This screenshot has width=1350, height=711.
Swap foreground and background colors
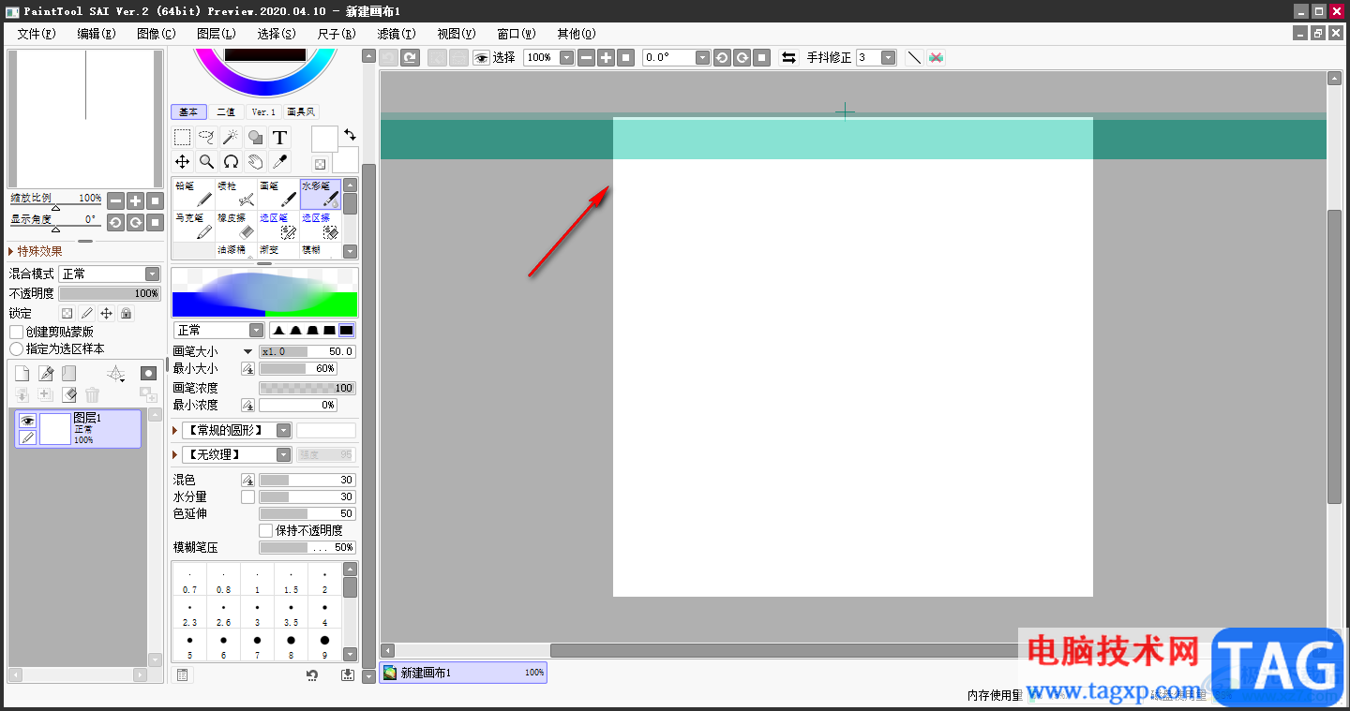[350, 135]
